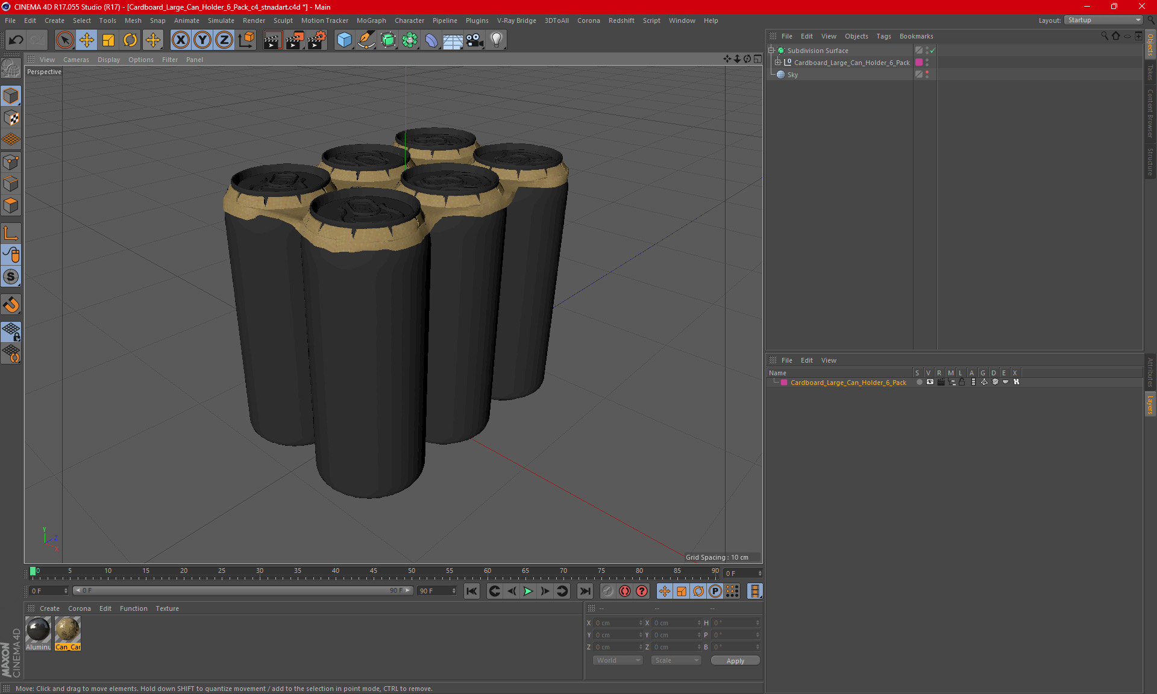Open viewport Cameras menu
The width and height of the screenshot is (1157, 694).
pyautogui.click(x=76, y=60)
